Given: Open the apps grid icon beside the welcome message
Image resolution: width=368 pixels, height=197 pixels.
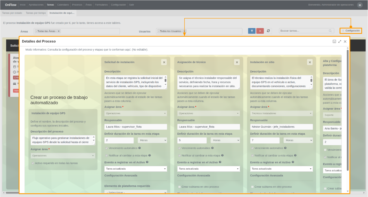Looking at the screenshot, I should (x=360, y=5).
